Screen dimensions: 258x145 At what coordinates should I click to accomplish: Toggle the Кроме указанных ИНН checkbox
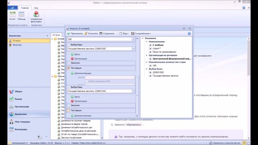(87, 81)
